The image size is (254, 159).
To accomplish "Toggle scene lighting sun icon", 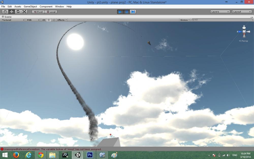I will (x=49, y=20).
